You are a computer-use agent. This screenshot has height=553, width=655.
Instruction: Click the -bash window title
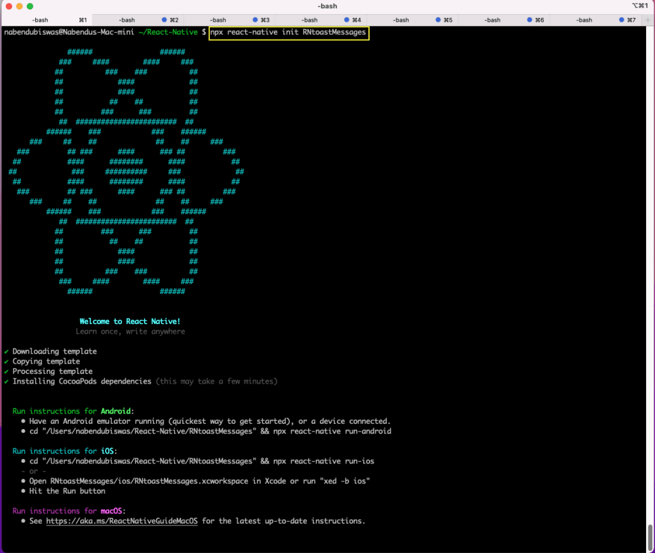pyautogui.click(x=327, y=6)
